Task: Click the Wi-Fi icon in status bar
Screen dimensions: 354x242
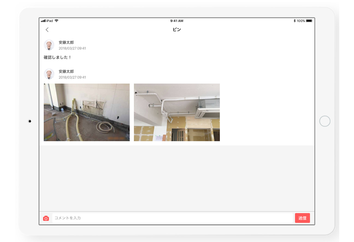Action: coord(57,21)
